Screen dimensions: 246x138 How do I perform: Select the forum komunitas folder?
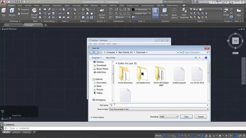tap(125, 75)
